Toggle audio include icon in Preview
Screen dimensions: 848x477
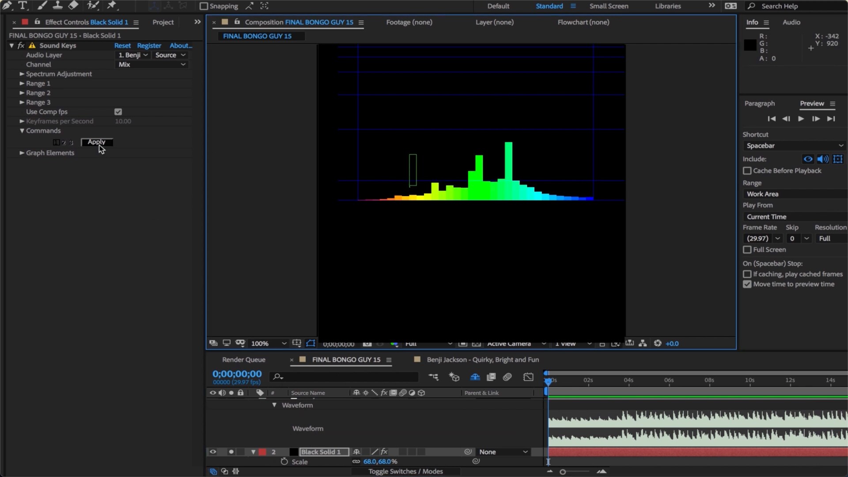click(x=822, y=159)
